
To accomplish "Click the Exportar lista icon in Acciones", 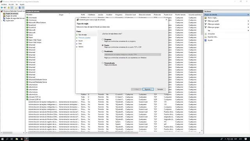I will point(205,37).
